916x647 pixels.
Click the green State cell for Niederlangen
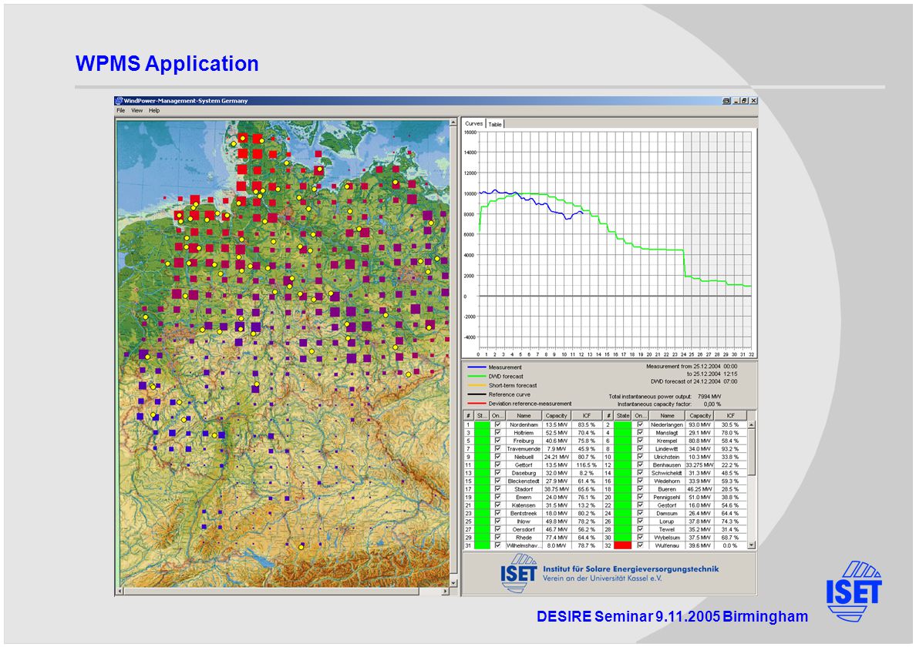pyautogui.click(x=623, y=424)
